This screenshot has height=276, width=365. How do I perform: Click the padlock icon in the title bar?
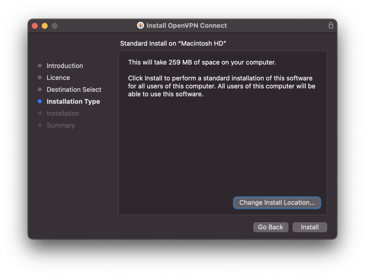pos(331,26)
